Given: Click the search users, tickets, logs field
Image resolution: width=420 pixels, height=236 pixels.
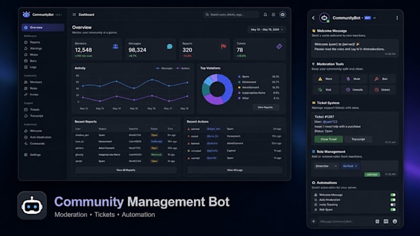Looking at the screenshot, I should coord(231,14).
